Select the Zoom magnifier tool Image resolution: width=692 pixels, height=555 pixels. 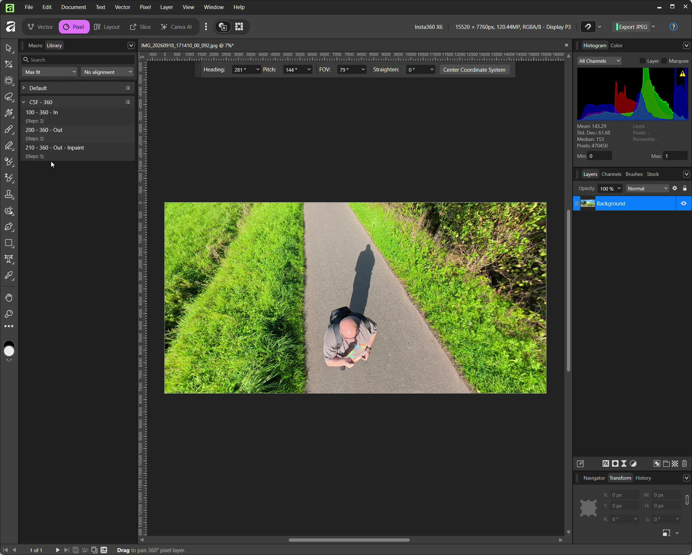point(9,314)
